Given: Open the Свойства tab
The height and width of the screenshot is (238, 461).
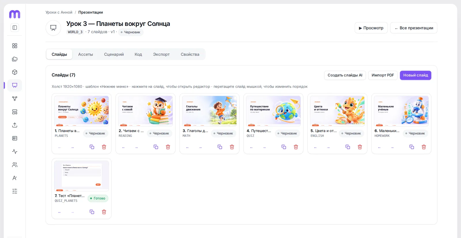Looking at the screenshot, I should (x=190, y=54).
